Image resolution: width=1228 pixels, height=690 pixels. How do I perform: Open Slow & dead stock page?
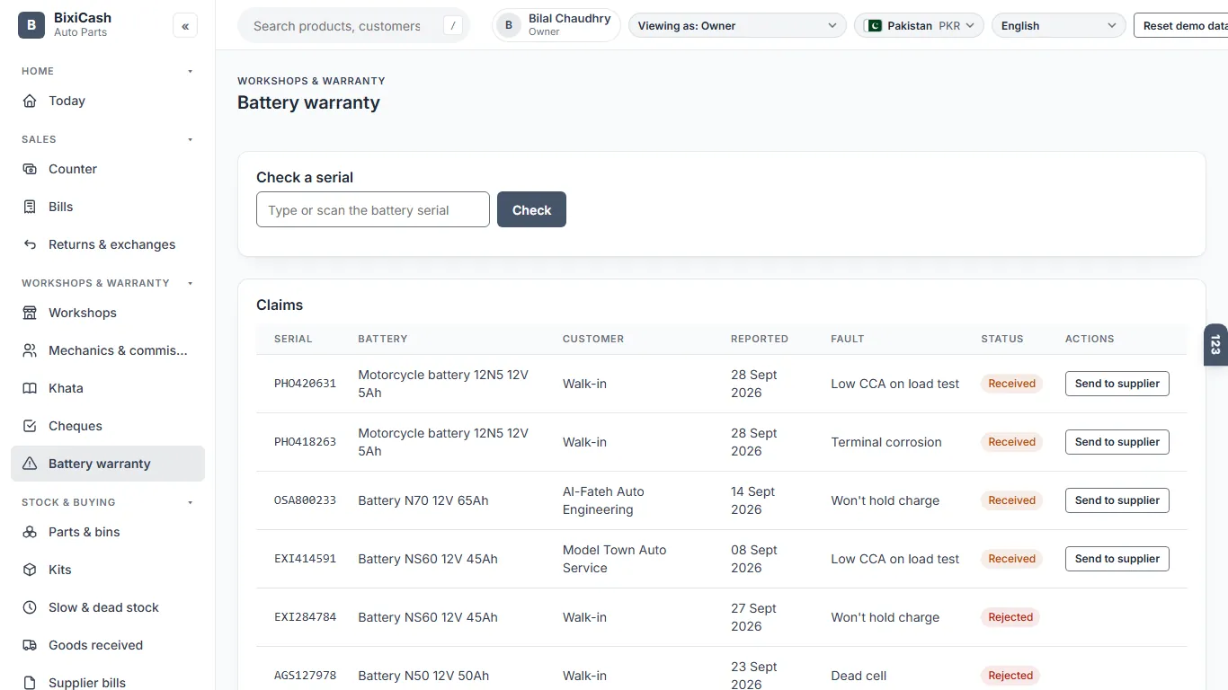coord(108,607)
